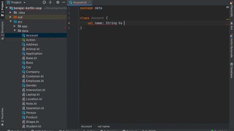The image size is (234, 131).
Task: Click the word 'package' on line 1
Action: pyautogui.click(x=87, y=8)
